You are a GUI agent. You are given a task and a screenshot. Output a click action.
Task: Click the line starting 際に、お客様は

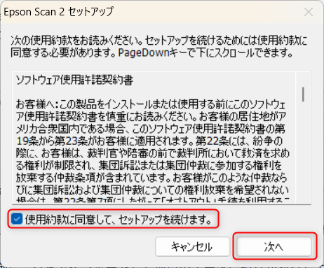click(x=153, y=153)
